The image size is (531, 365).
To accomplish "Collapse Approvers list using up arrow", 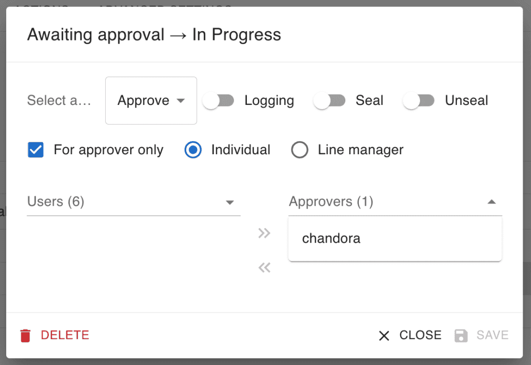I will (x=492, y=202).
